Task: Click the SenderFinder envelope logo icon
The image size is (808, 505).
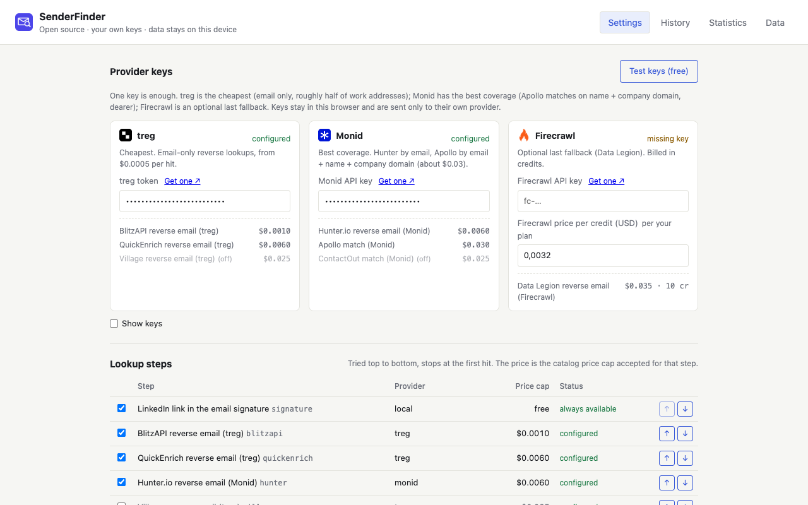Action: click(x=24, y=23)
